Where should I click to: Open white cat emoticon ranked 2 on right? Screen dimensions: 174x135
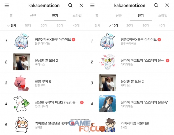tap(107, 62)
